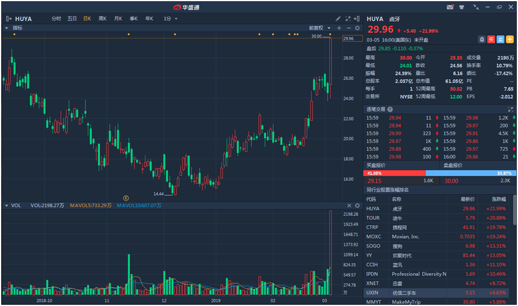Add HUYA to watchlist with plus icon

pos(509,39)
